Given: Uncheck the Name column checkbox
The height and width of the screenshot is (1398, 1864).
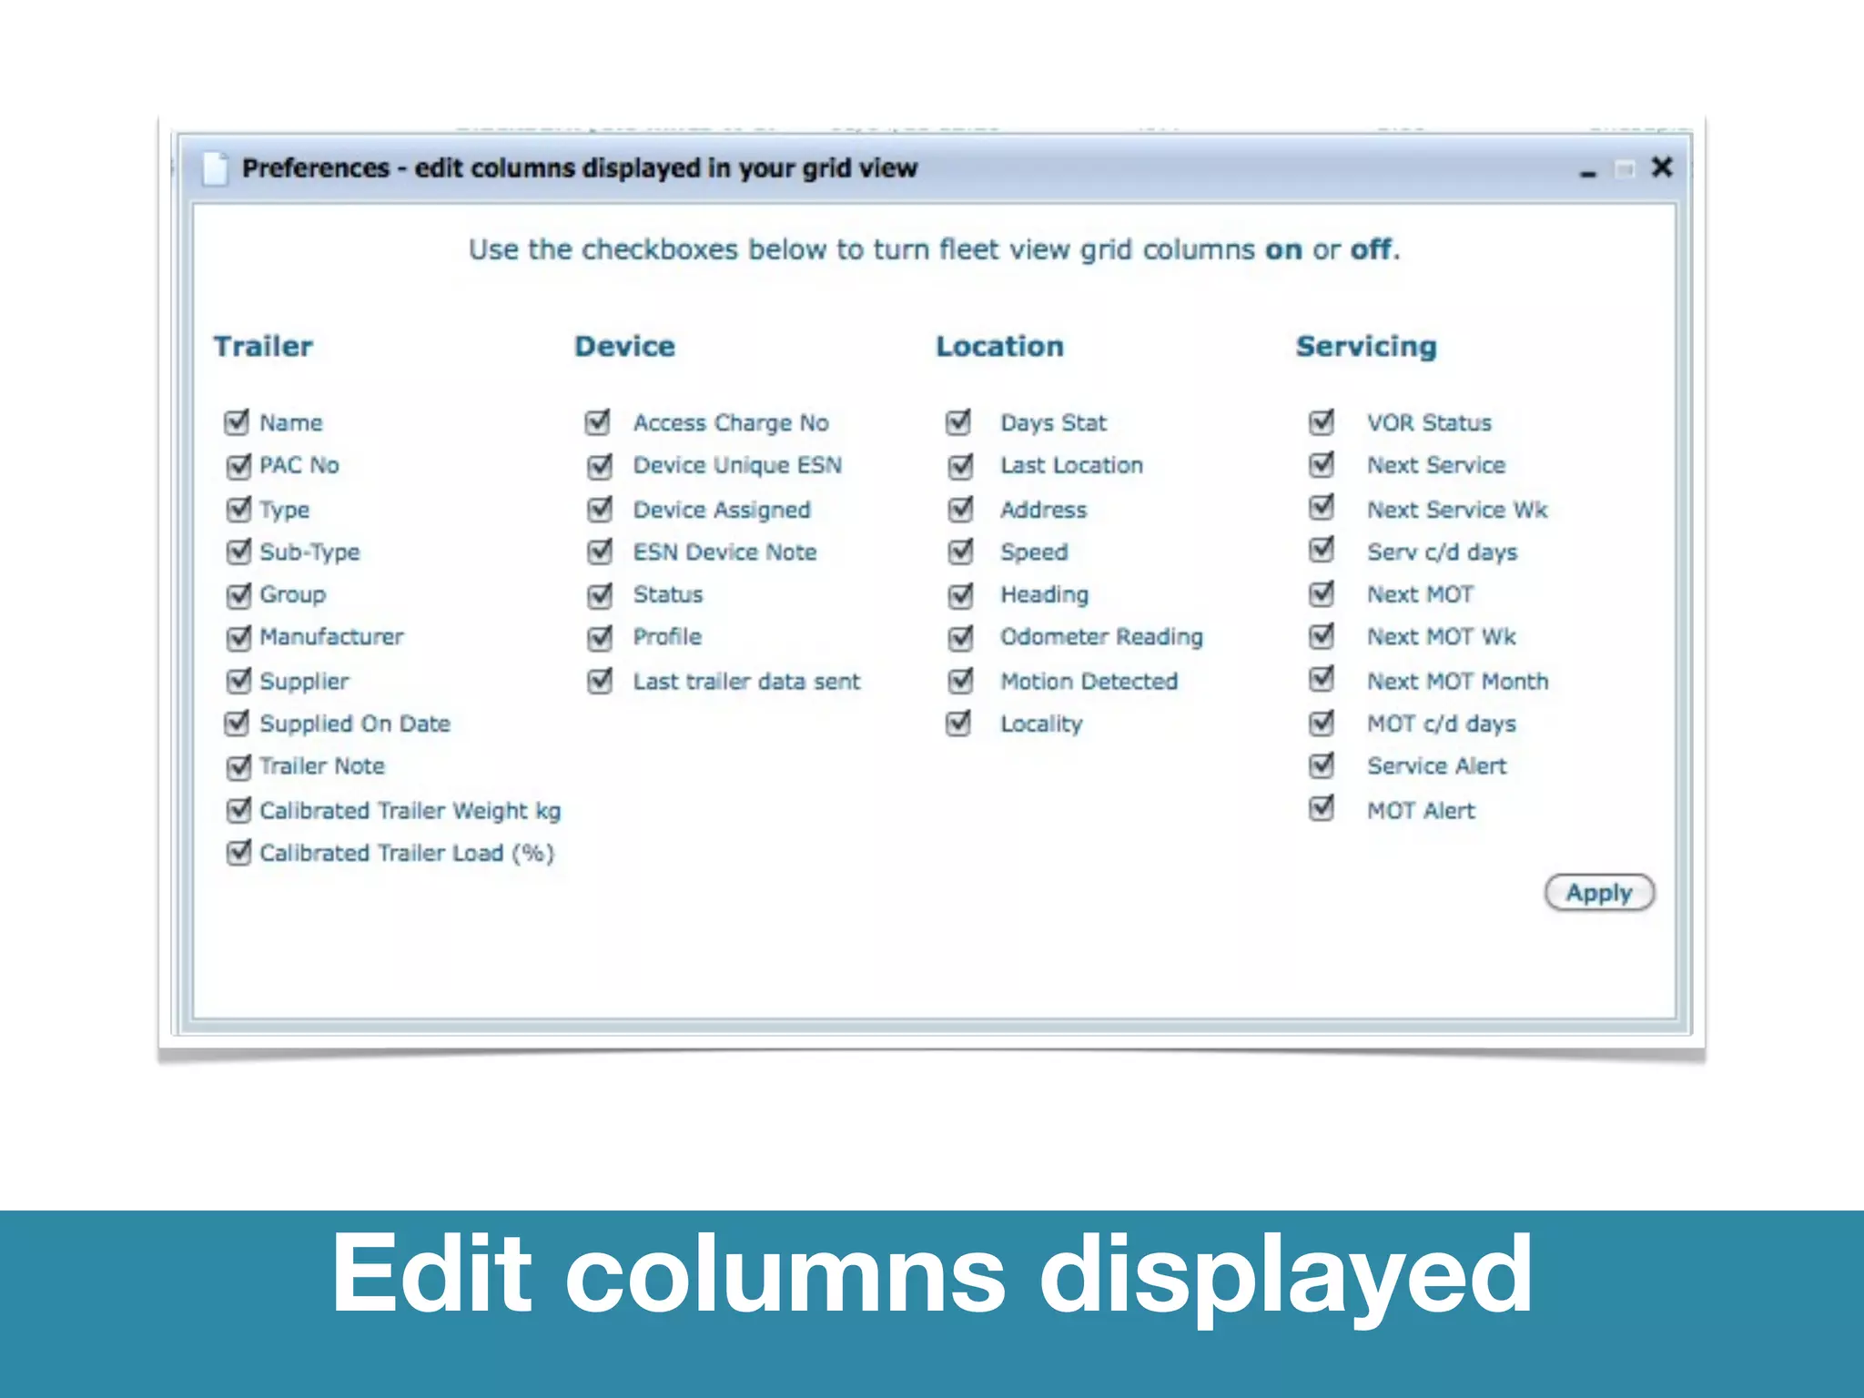Looking at the screenshot, I should pos(237,422).
